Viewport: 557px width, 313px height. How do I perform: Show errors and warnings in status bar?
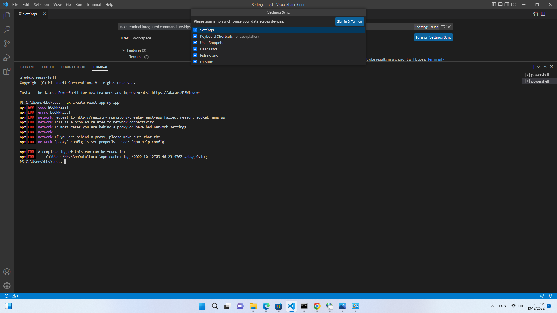[12, 296]
